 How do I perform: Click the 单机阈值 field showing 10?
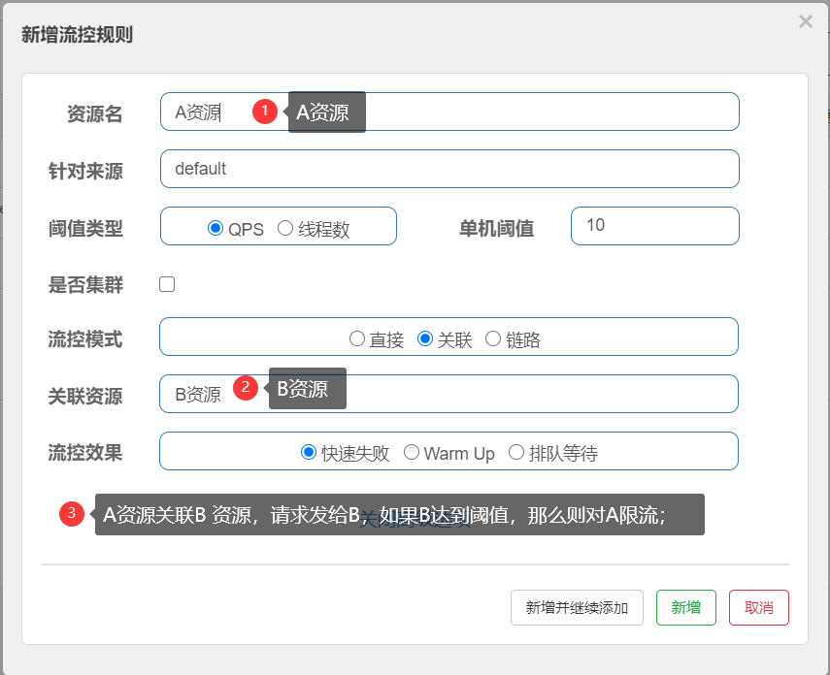[654, 226]
